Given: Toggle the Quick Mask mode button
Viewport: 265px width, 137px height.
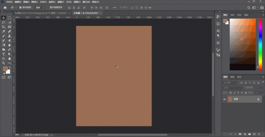Looking at the screenshot, I should (3, 77).
